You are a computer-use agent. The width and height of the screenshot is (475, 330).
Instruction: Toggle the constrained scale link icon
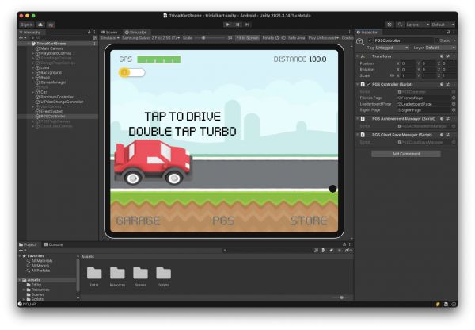pyautogui.click(x=393, y=75)
